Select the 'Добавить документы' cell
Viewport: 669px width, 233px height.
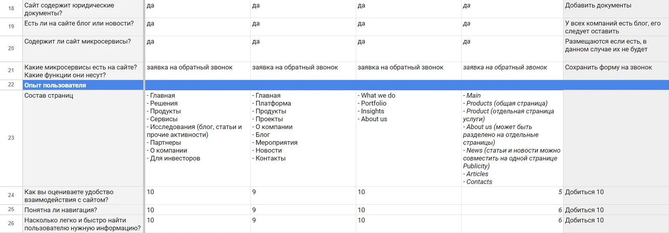click(615, 9)
